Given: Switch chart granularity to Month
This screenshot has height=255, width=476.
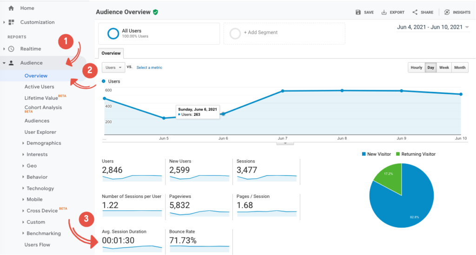Looking at the screenshot, I should click(x=460, y=68).
